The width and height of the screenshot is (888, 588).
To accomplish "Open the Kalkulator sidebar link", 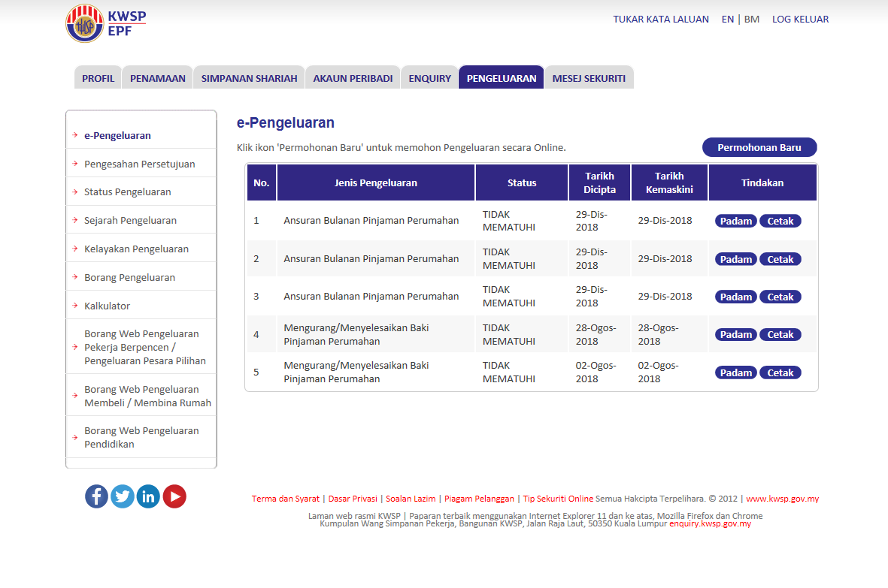I will tap(107, 306).
